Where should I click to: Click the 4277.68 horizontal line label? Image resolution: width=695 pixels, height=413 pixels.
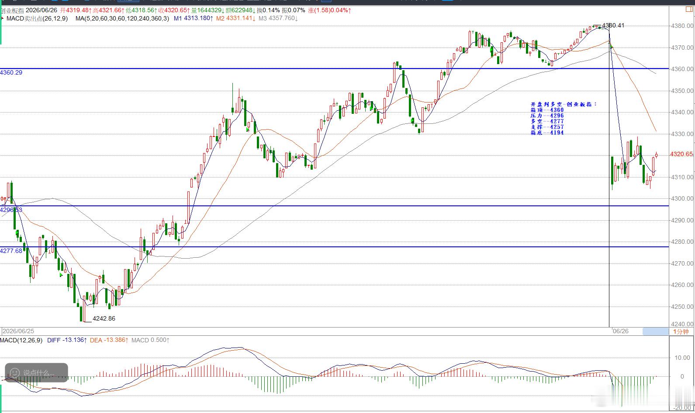tap(11, 251)
